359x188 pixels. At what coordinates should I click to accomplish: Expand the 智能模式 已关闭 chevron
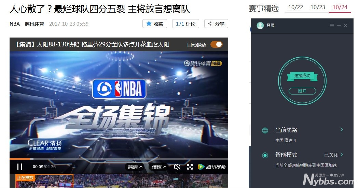[342, 154]
